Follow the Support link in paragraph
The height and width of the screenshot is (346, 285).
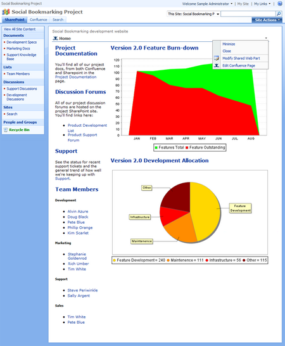coord(62,178)
